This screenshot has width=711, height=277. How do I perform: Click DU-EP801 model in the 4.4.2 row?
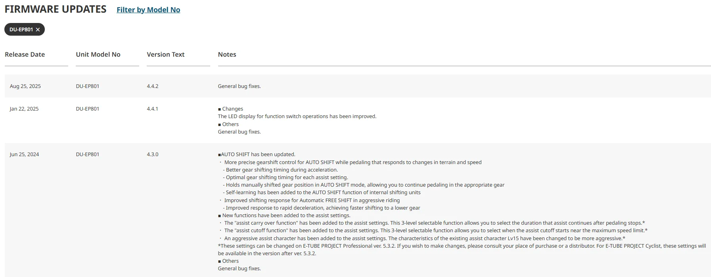point(87,86)
